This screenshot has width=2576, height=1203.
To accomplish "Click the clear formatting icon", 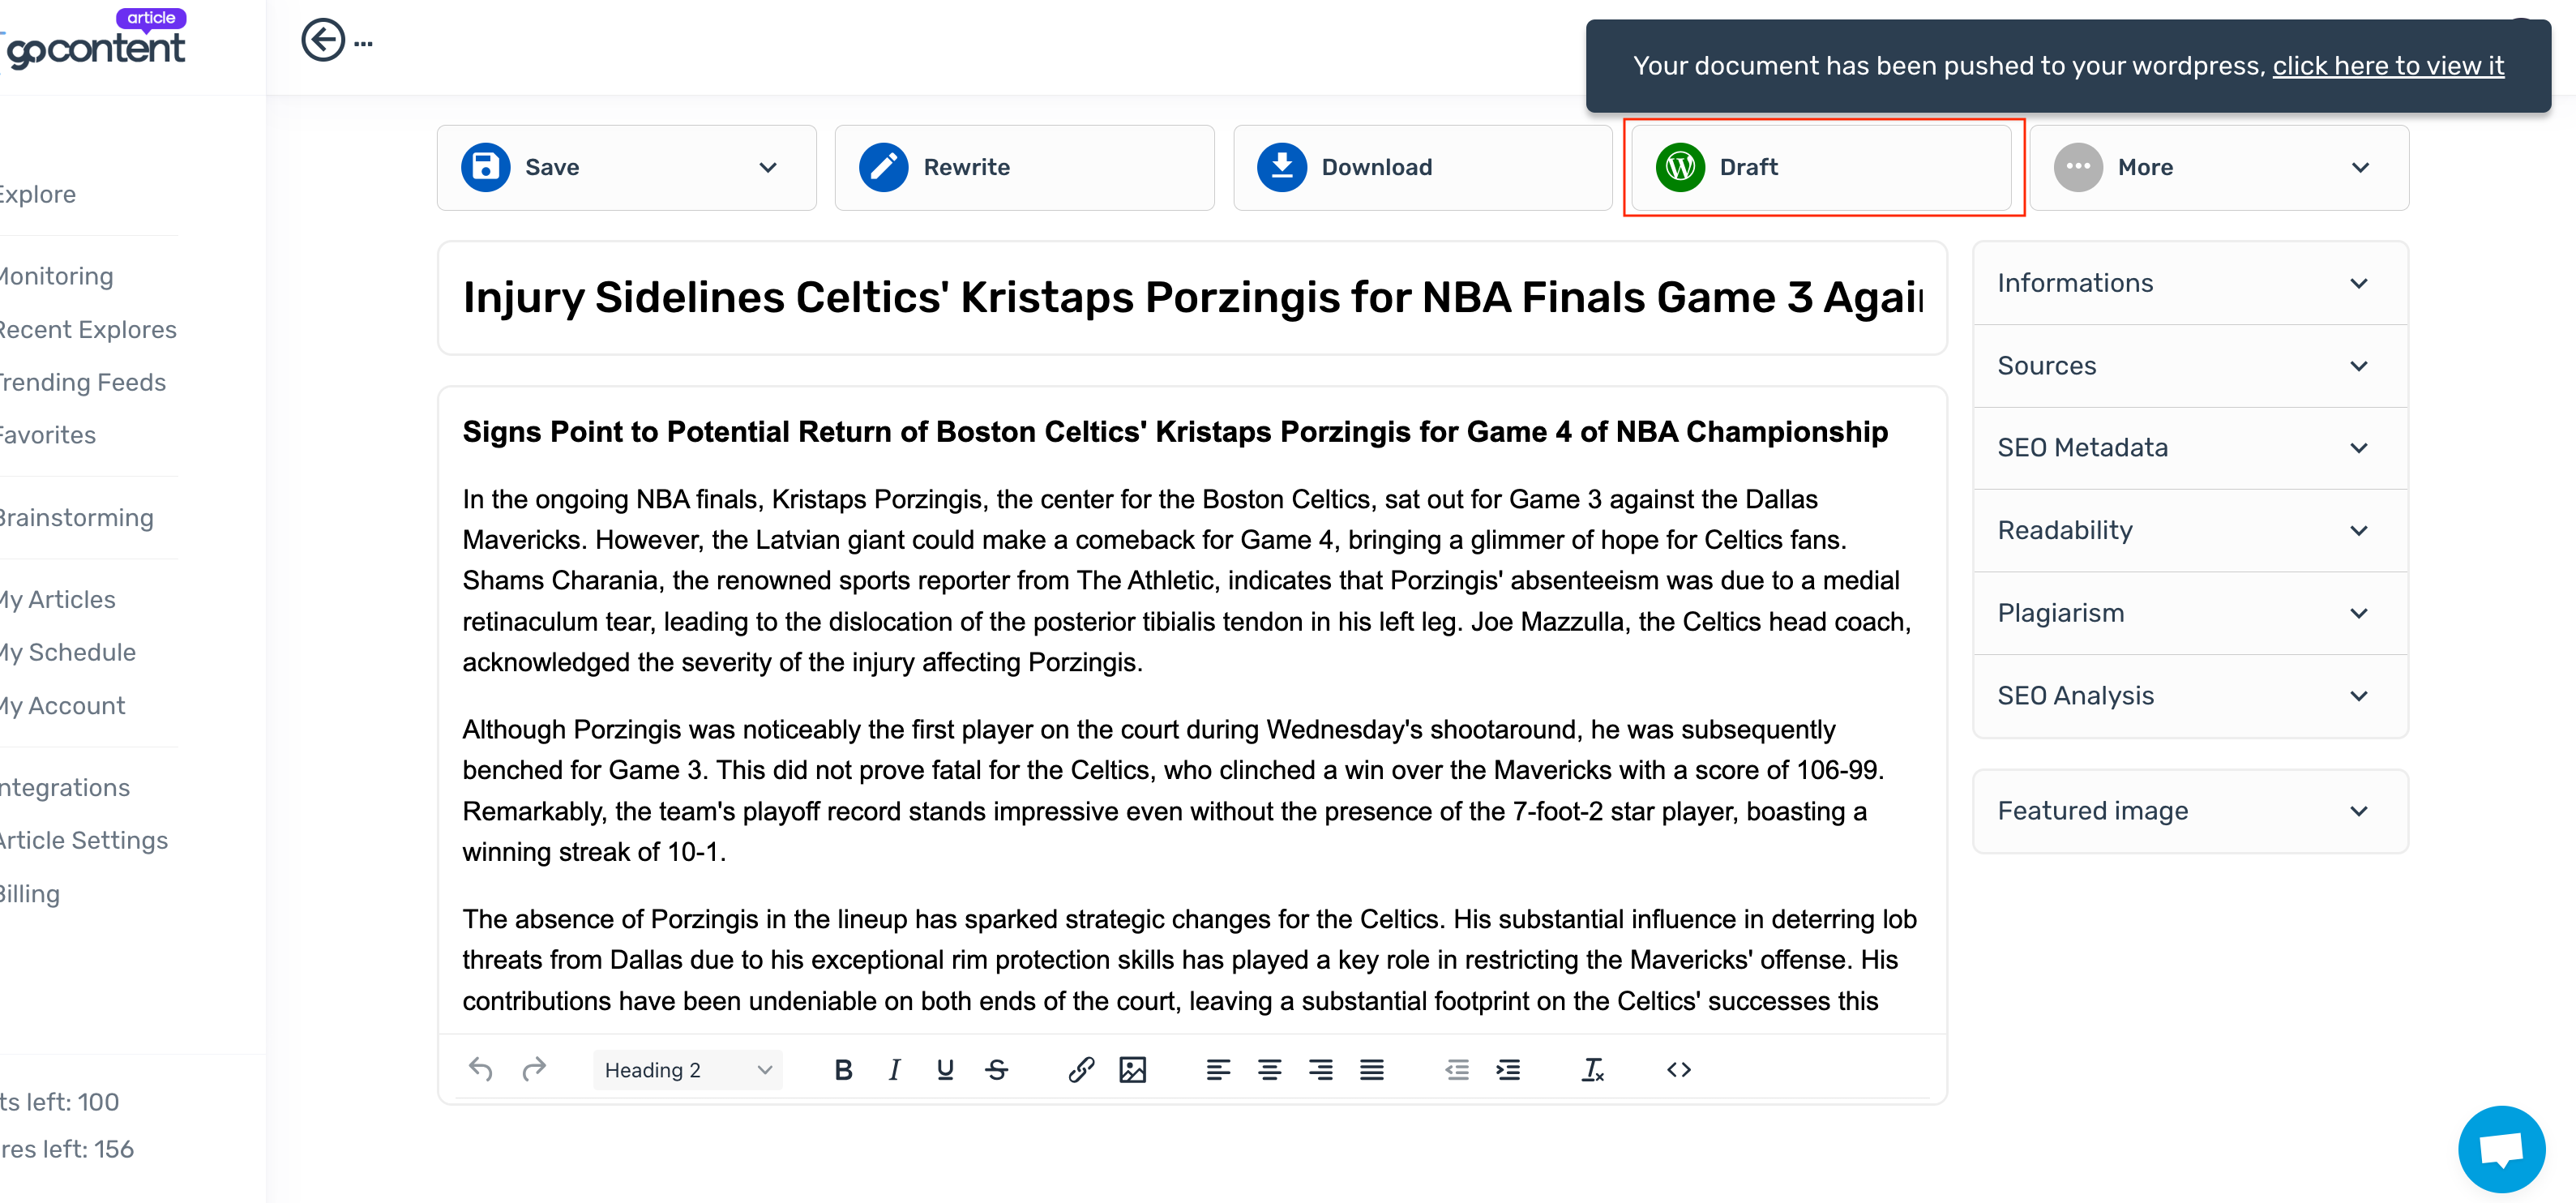I will coord(1592,1070).
